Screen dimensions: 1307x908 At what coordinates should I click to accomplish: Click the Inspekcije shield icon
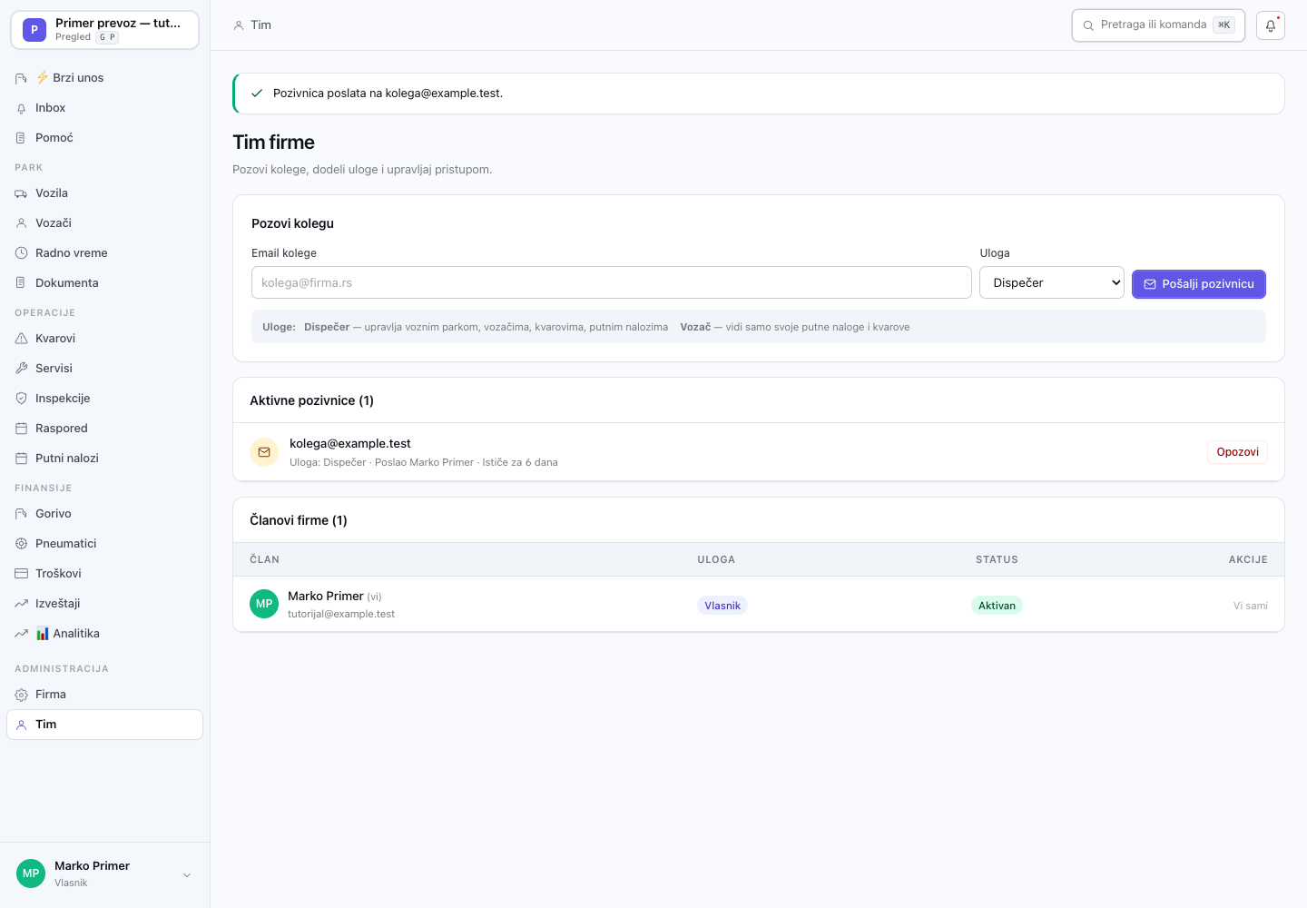point(21,399)
